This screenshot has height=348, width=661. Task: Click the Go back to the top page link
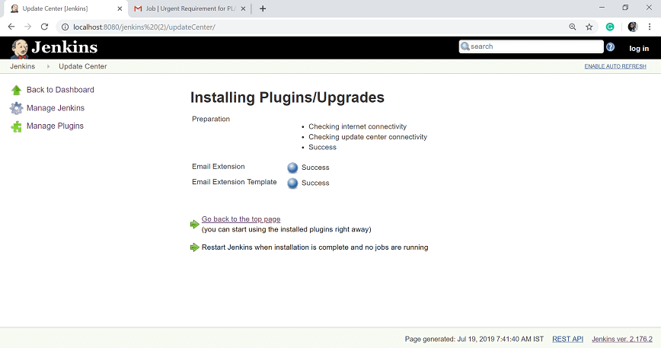click(241, 219)
